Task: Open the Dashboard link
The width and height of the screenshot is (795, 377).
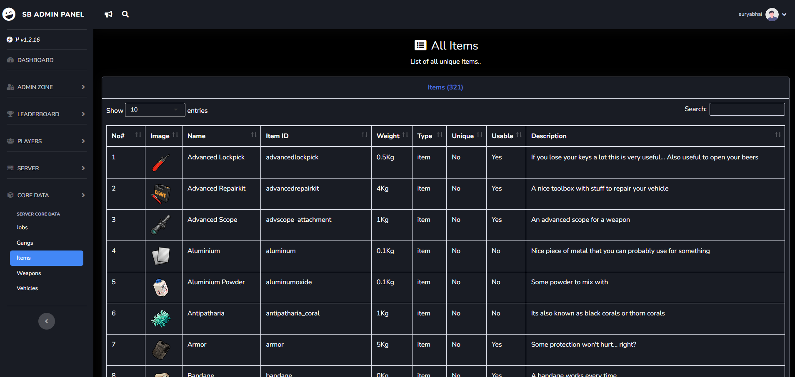Action: pos(35,60)
